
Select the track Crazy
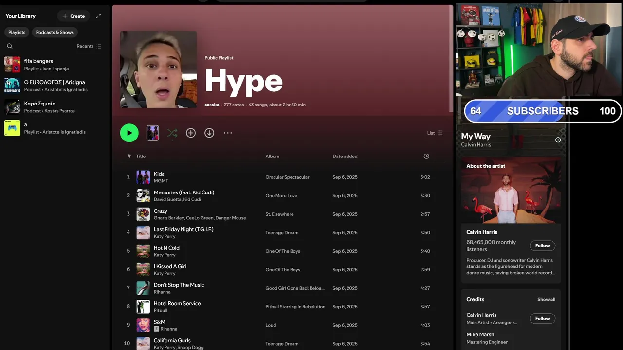161,211
